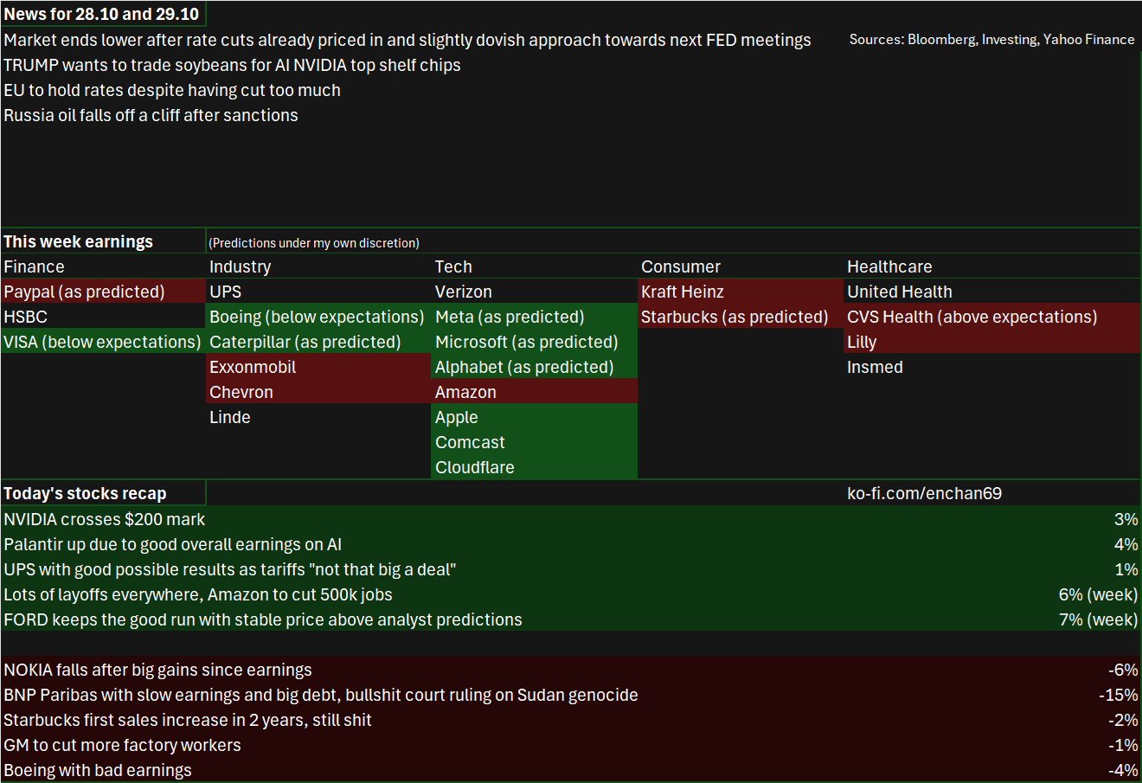This screenshot has width=1142, height=783.
Task: Select the Amazon layoffs row text
Action: click(x=198, y=594)
